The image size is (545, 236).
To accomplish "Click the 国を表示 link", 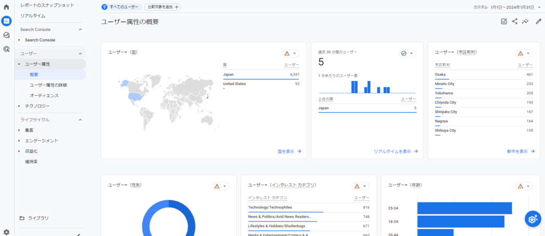I will (x=289, y=151).
